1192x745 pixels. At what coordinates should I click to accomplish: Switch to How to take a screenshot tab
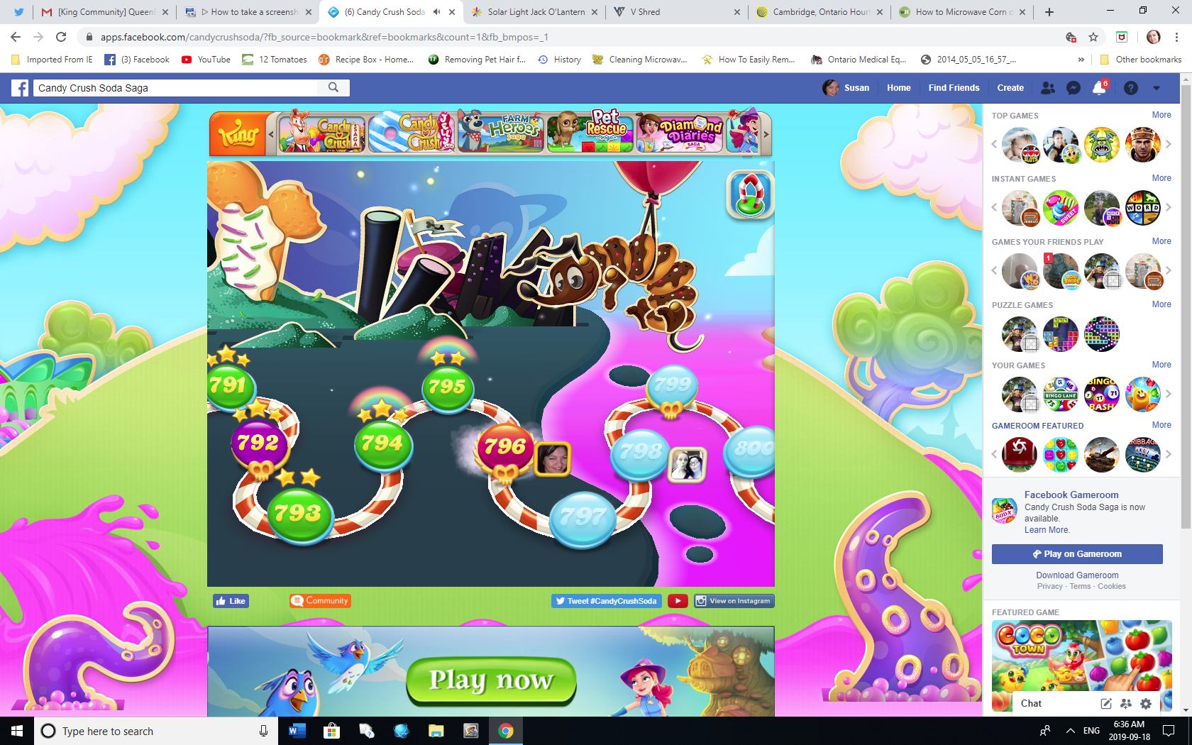coord(247,12)
